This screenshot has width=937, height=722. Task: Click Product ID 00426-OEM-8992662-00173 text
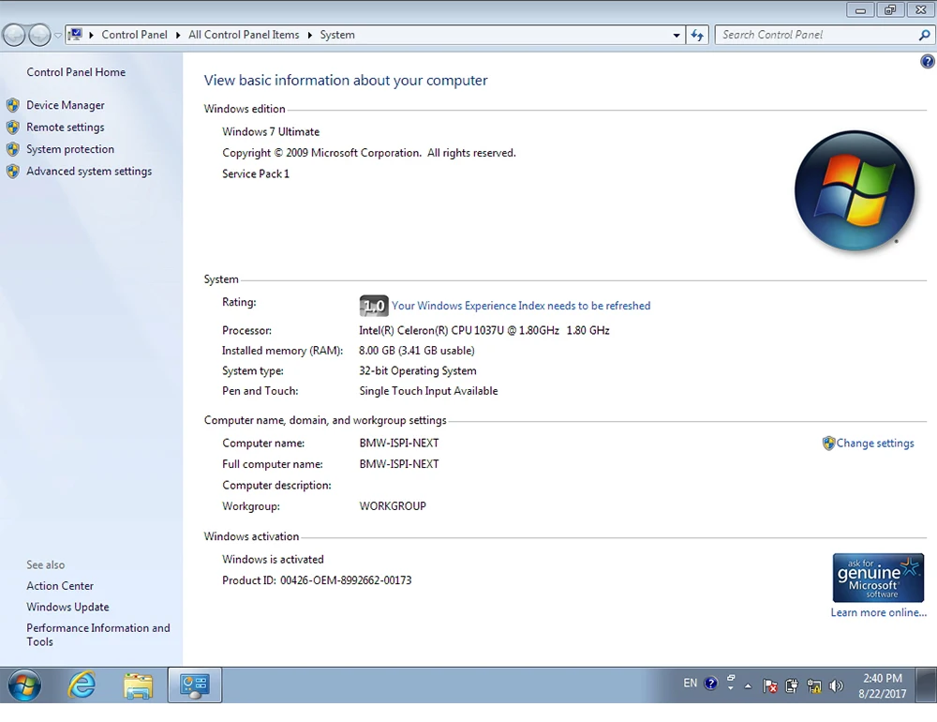[317, 580]
